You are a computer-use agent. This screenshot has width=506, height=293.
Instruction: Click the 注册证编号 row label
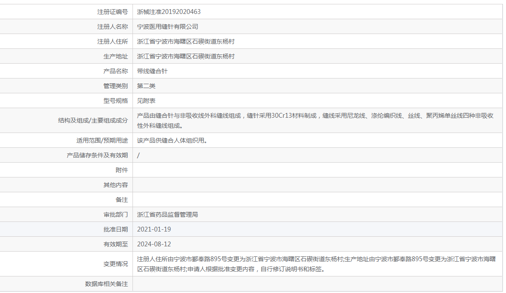tap(112, 12)
